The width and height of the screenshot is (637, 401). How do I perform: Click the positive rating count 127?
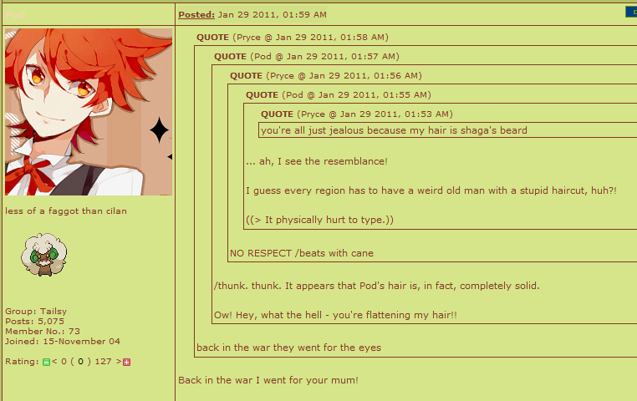point(103,362)
